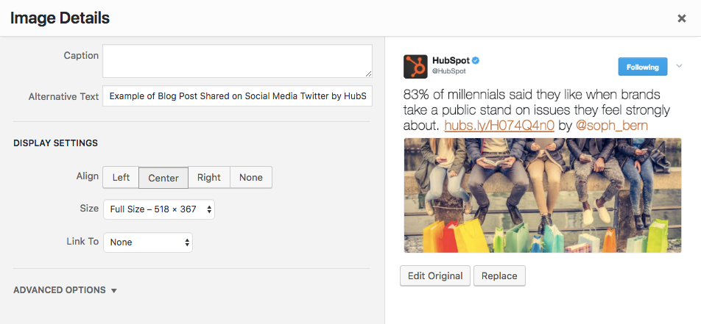The height and width of the screenshot is (324, 701).
Task: Click the Replace button
Action: 499,276
